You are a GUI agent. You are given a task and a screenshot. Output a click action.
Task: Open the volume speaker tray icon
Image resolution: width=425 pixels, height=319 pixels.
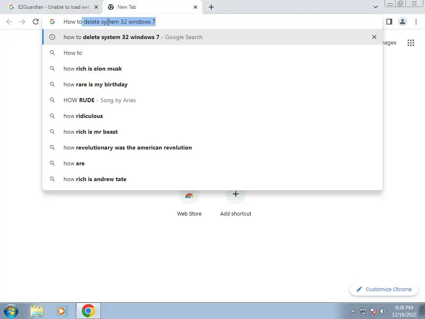coord(383,311)
